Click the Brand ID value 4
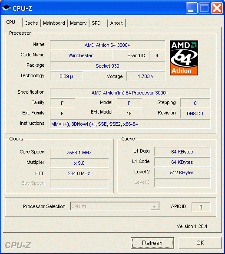The image size is (225, 254). [x=157, y=55]
